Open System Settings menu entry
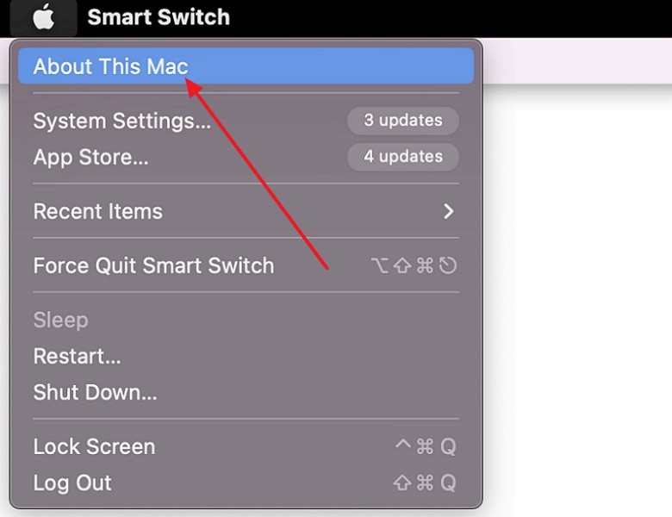This screenshot has width=672, height=517. [246, 121]
